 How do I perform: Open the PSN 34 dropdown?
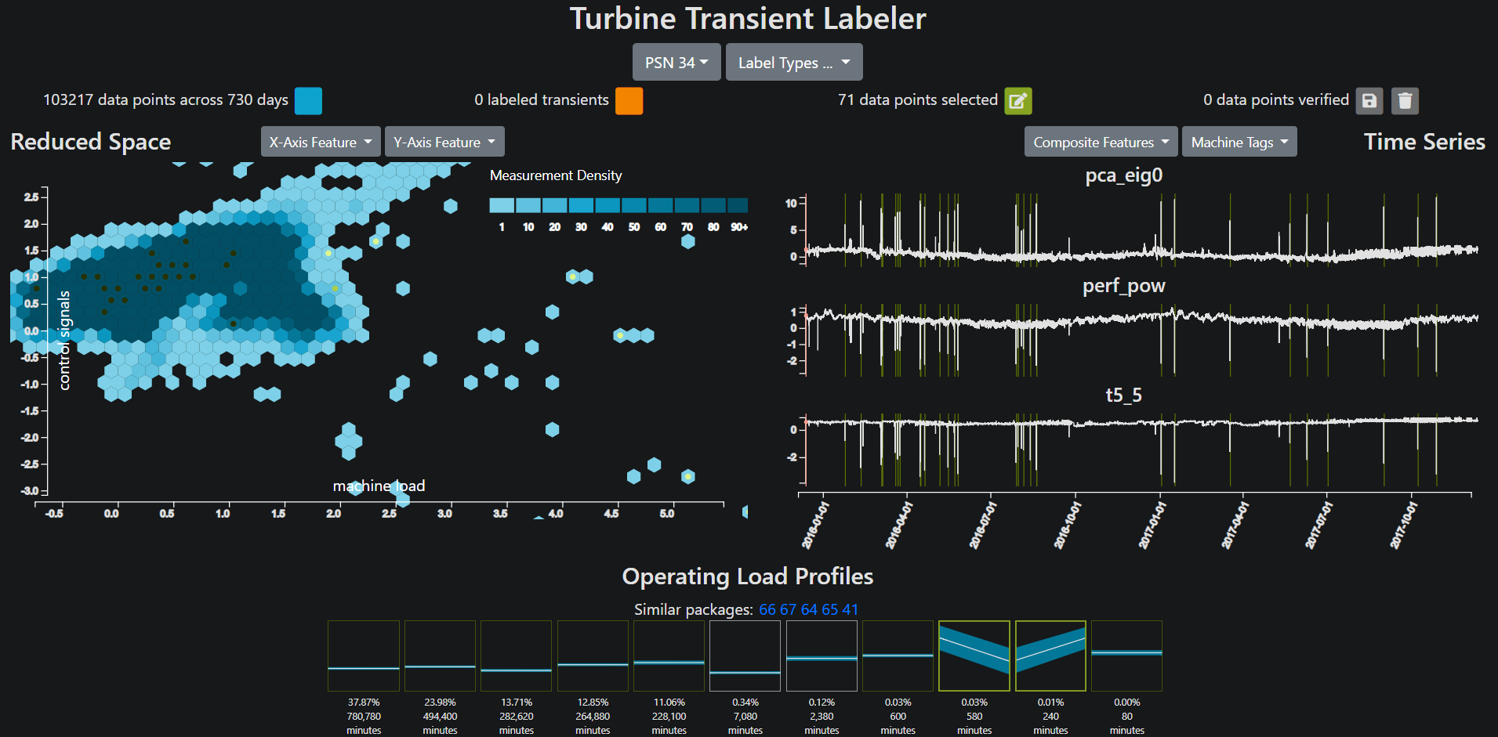pos(676,62)
